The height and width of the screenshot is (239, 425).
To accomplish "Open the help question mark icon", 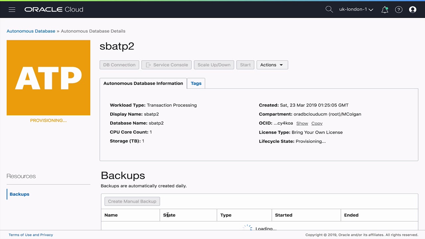I will (399, 10).
